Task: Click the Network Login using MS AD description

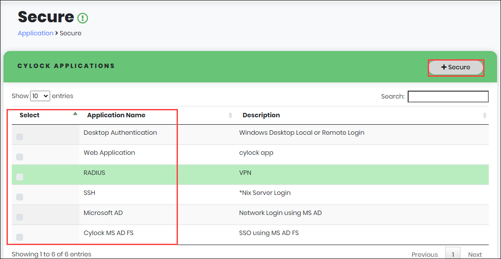Action: click(280, 213)
